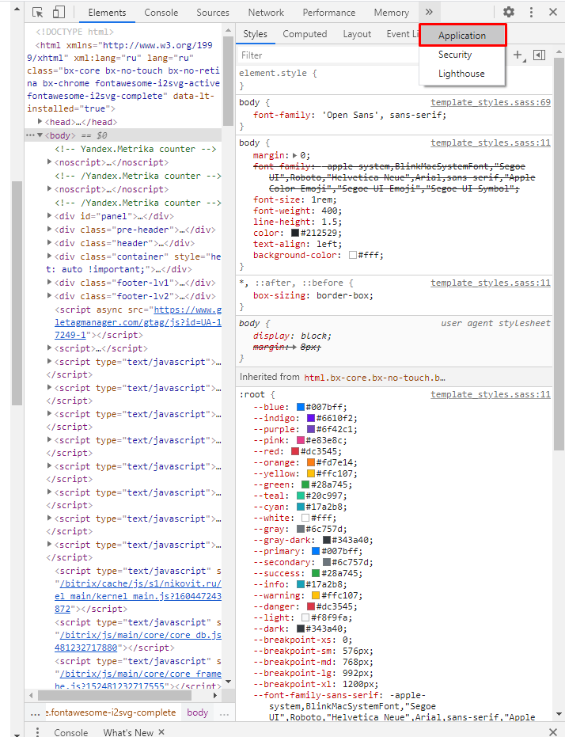Click the #212529 color swatch

295,233
